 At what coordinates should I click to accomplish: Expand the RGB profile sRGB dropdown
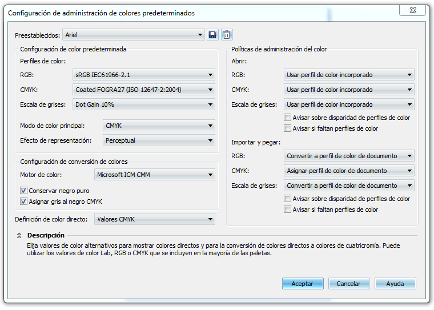[144, 74]
